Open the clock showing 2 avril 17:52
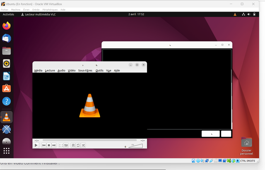Screen dimensions: 265x170 136,14
